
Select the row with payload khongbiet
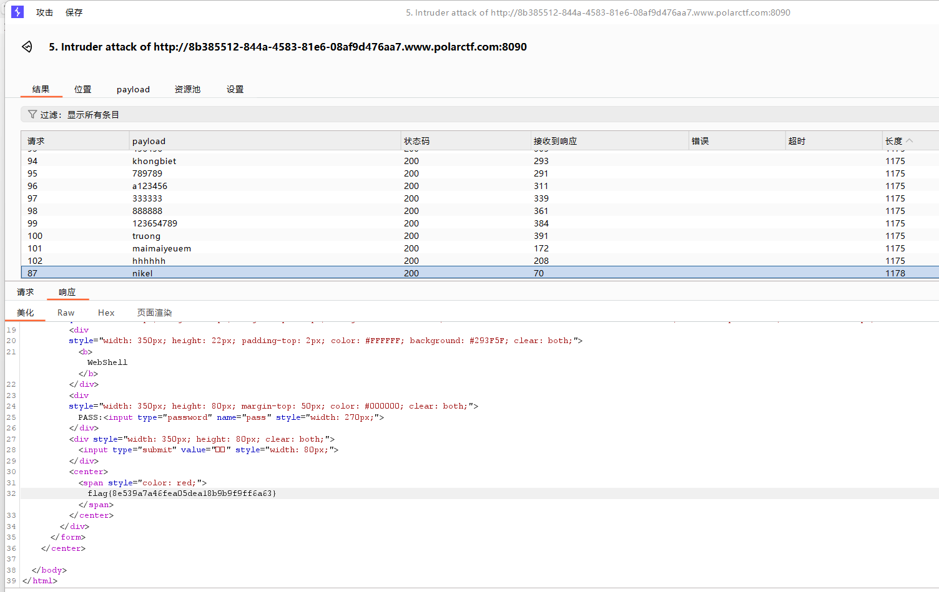pos(479,161)
